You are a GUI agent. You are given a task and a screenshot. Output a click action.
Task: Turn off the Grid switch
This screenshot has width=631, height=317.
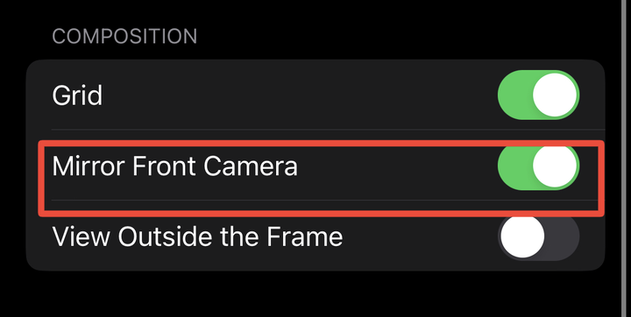(x=538, y=95)
